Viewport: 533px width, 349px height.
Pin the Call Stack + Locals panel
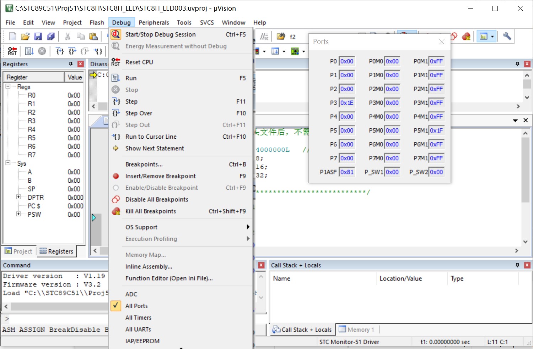(x=517, y=265)
